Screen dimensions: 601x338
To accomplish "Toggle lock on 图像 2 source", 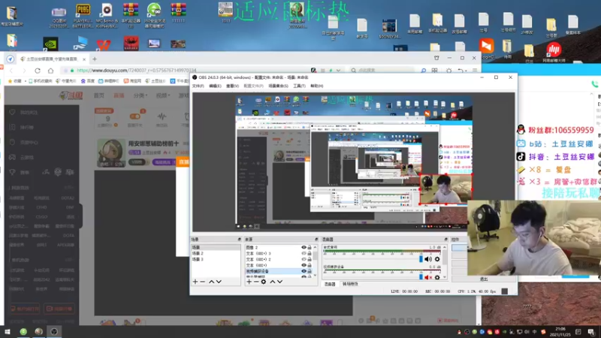I will coord(310,248).
